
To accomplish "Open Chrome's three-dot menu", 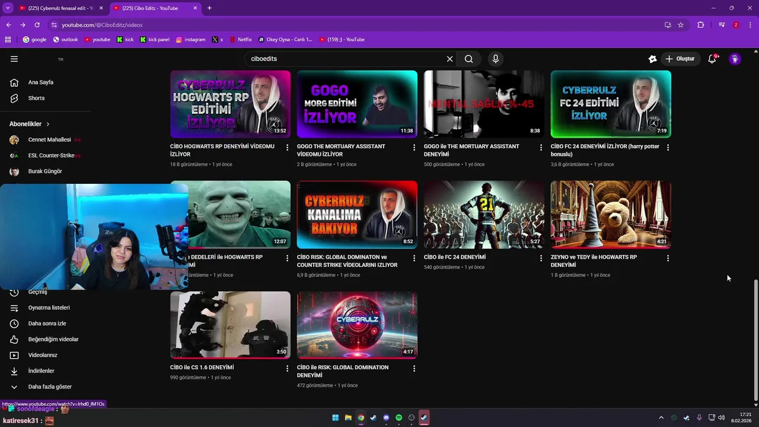I will pyautogui.click(x=751, y=25).
